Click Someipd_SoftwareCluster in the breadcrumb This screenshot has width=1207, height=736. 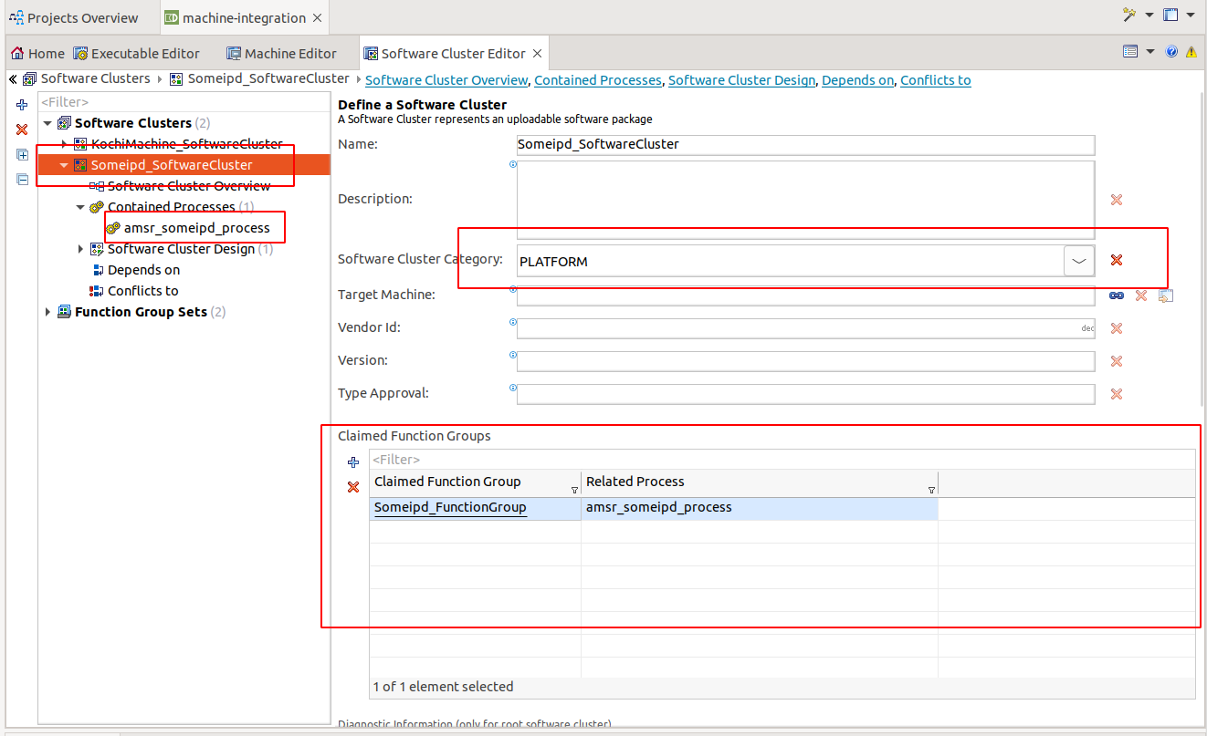[268, 79]
